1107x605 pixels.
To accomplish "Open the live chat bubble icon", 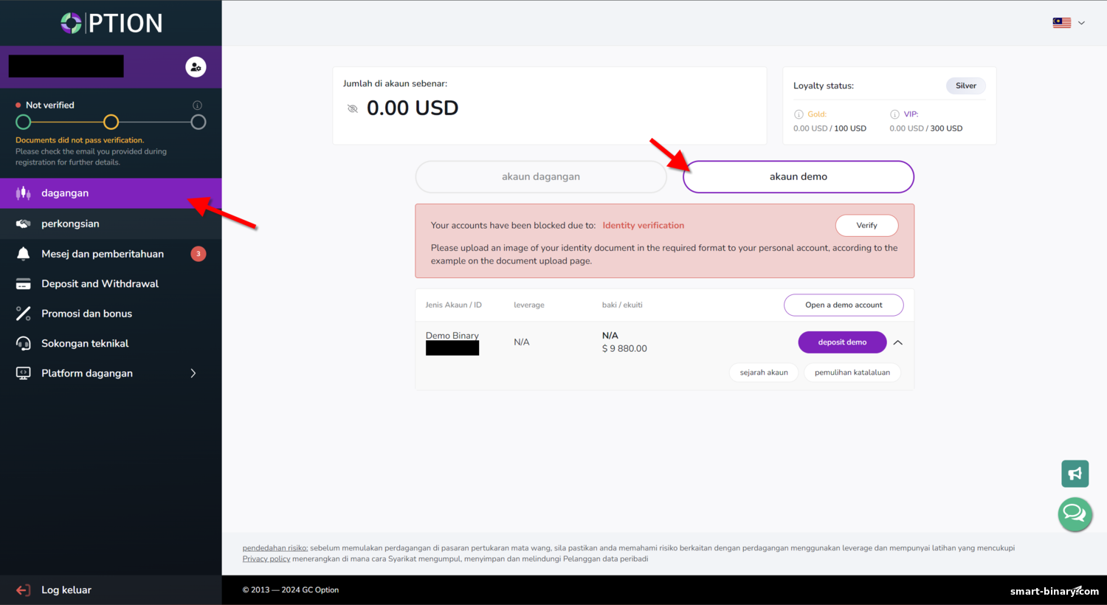I will click(x=1075, y=514).
